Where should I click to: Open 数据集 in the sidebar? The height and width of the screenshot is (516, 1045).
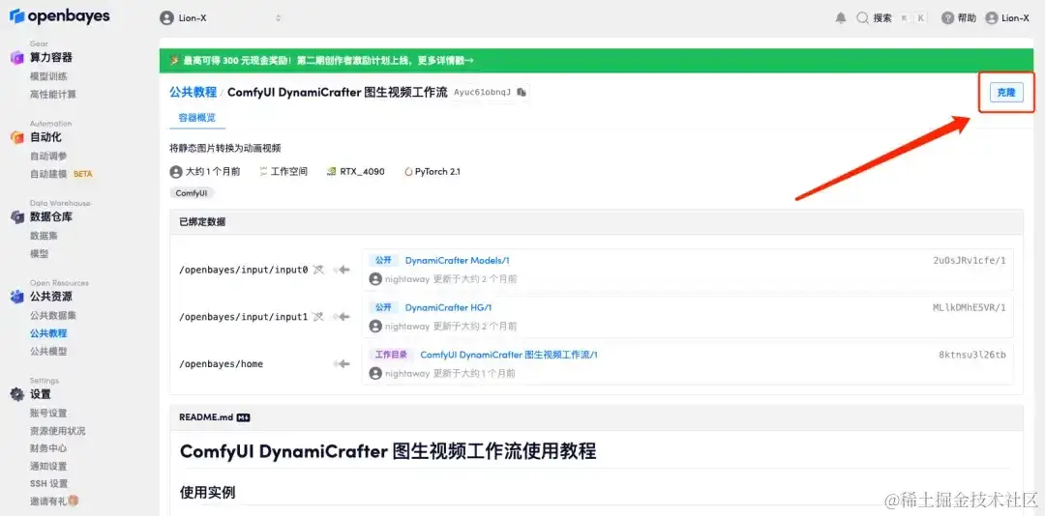(x=44, y=236)
